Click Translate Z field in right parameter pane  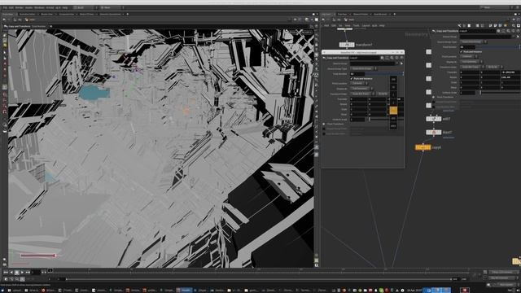tap(510, 72)
